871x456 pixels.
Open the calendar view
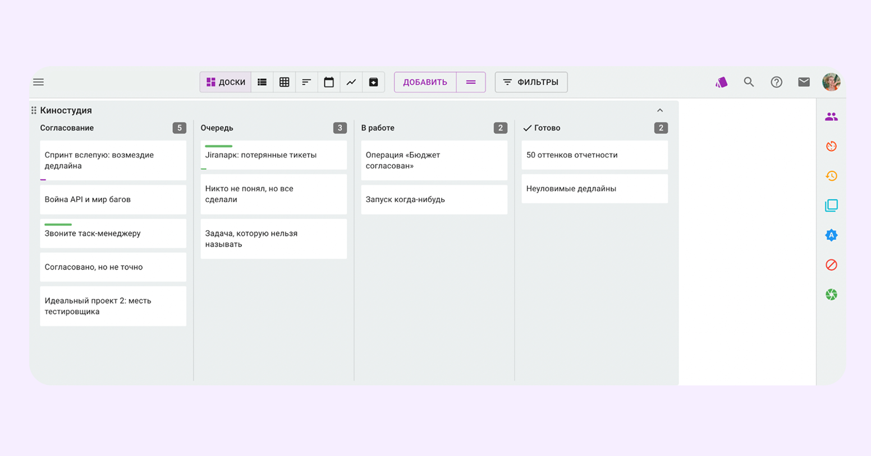pos(329,82)
